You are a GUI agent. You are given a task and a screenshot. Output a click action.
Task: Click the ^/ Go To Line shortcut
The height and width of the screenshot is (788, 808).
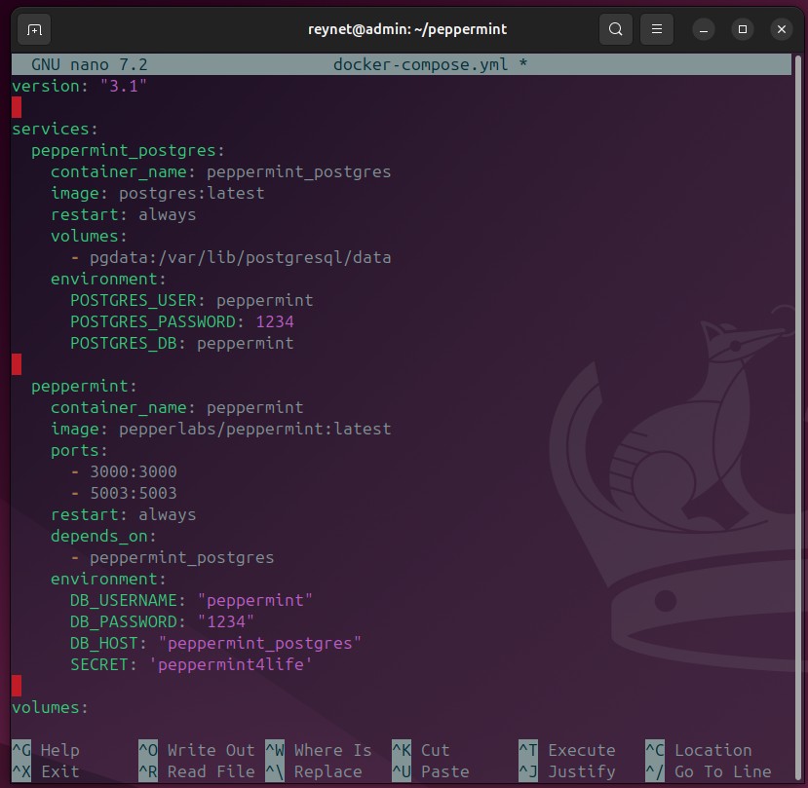[x=709, y=772]
